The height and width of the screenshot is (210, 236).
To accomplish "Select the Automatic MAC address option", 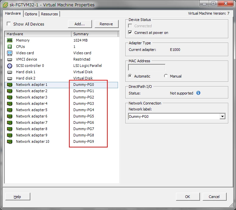I will click(130, 76).
